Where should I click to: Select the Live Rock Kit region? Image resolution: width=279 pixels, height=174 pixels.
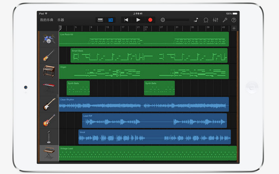coord(144,39)
